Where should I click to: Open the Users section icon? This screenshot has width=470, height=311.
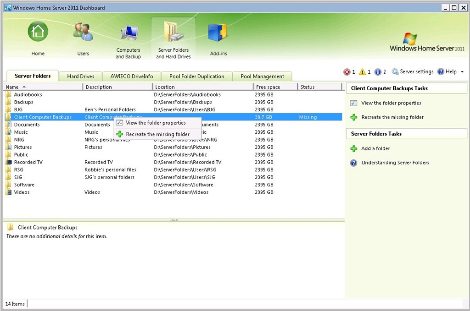coord(83,32)
